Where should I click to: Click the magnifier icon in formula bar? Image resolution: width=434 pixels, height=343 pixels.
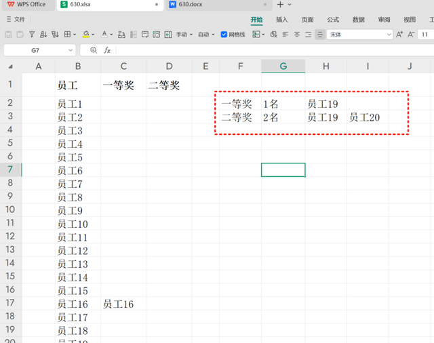pos(94,50)
